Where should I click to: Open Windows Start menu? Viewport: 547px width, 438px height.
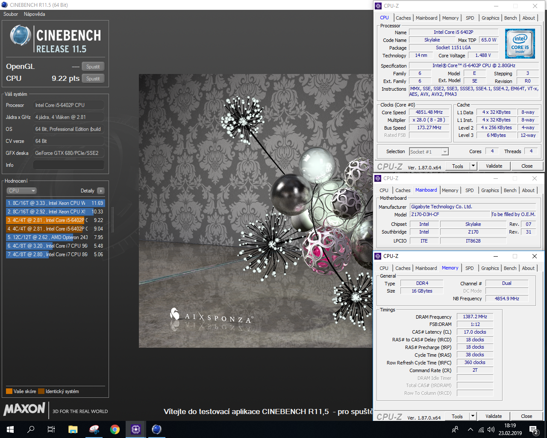pyautogui.click(x=10, y=429)
